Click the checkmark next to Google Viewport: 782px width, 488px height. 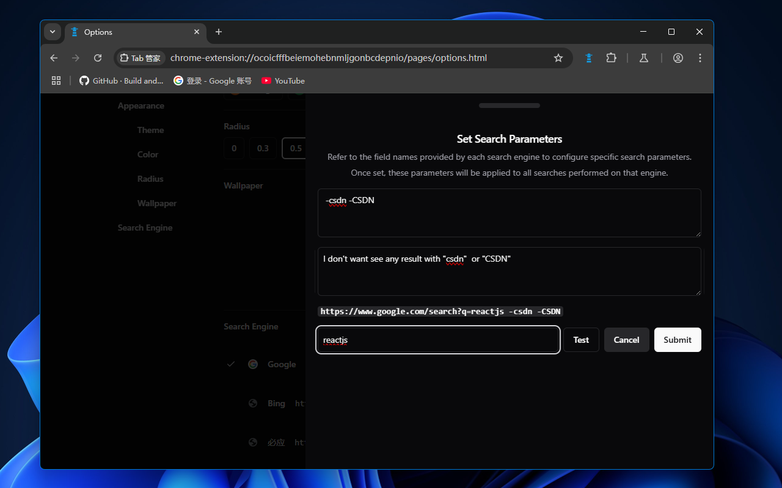click(x=231, y=364)
